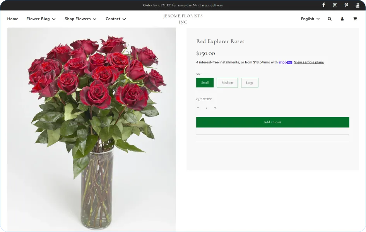
Task: Open the account user icon
Action: [x=342, y=19]
